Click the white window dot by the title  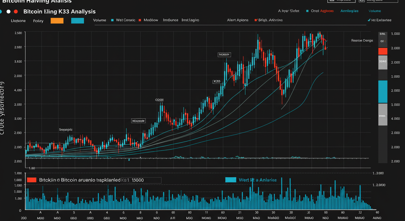click(8, 12)
